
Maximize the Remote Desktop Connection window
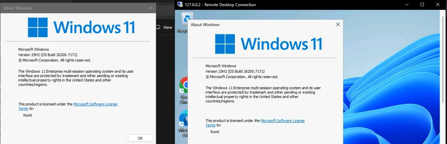coord(422,5)
